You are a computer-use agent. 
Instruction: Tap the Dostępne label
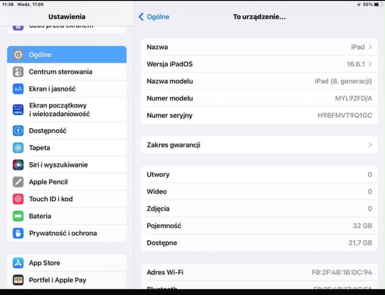click(x=162, y=243)
